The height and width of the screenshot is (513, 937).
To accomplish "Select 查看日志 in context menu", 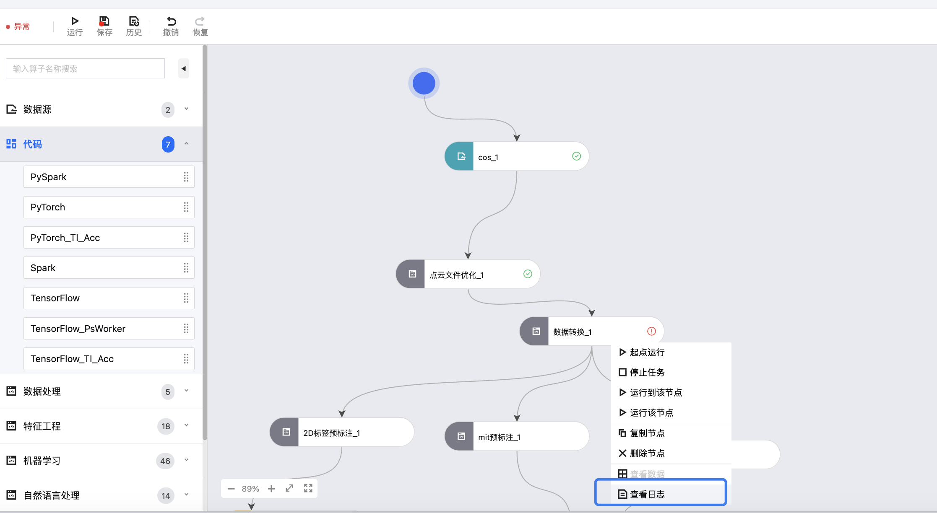I will click(647, 494).
